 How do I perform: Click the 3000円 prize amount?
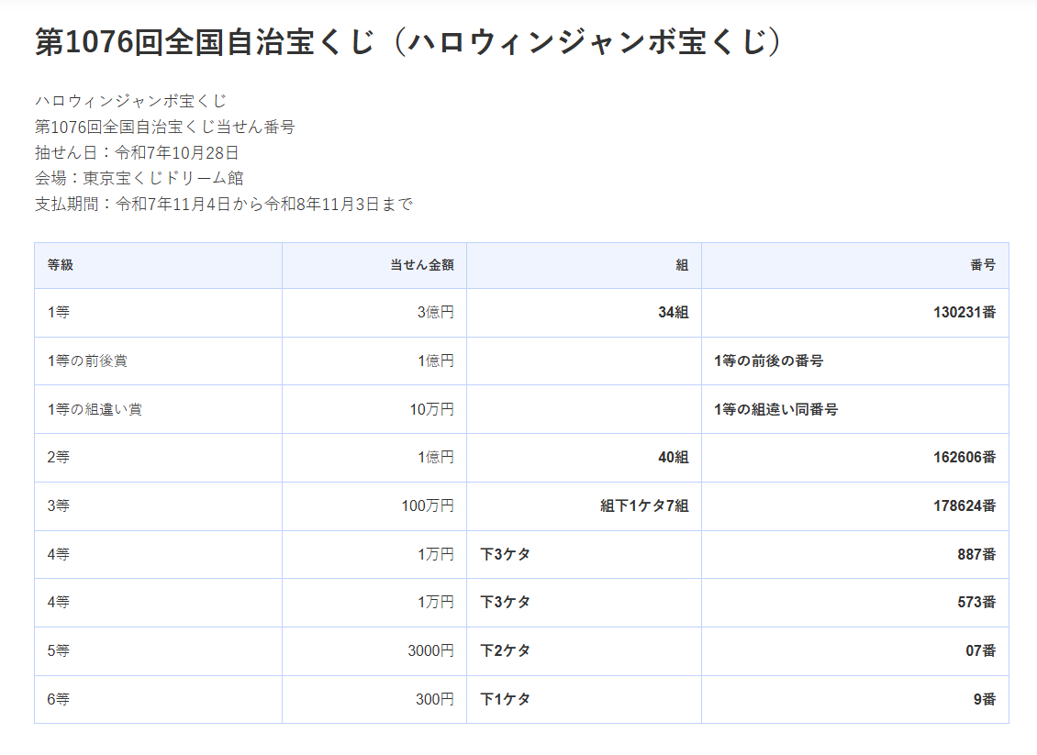pyautogui.click(x=430, y=650)
